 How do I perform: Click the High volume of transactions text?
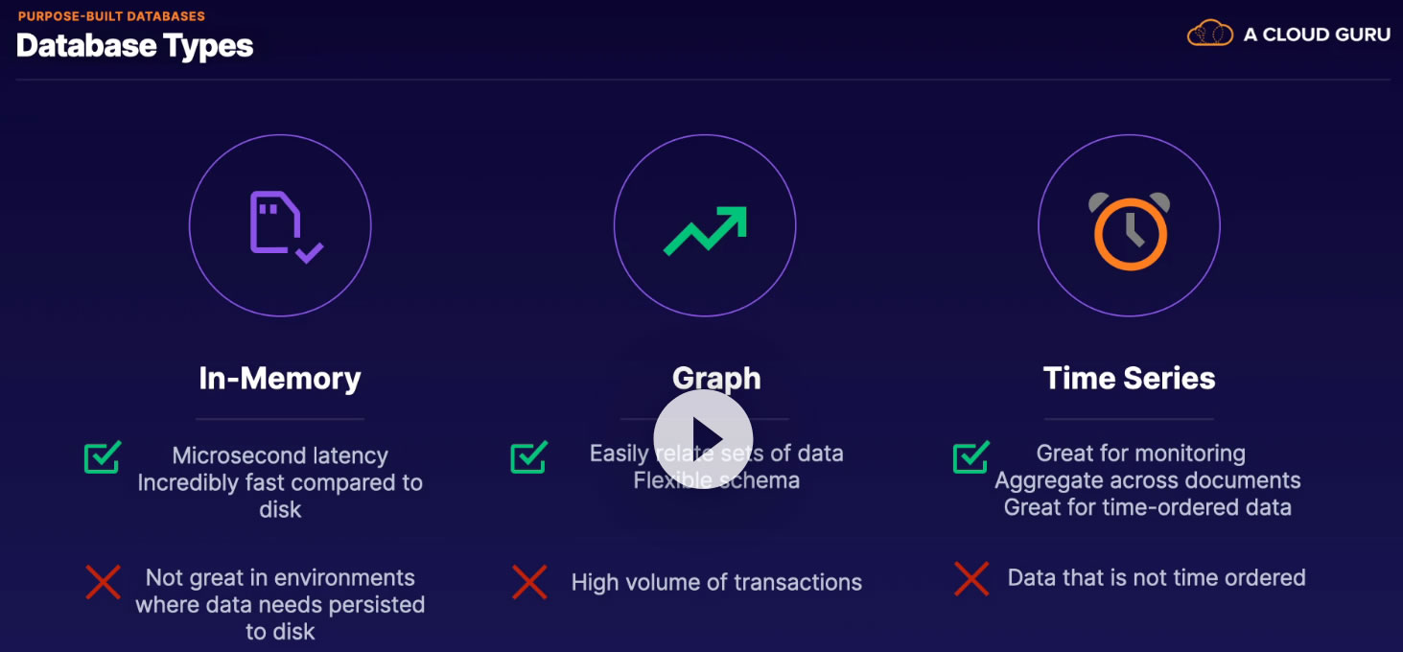click(716, 582)
